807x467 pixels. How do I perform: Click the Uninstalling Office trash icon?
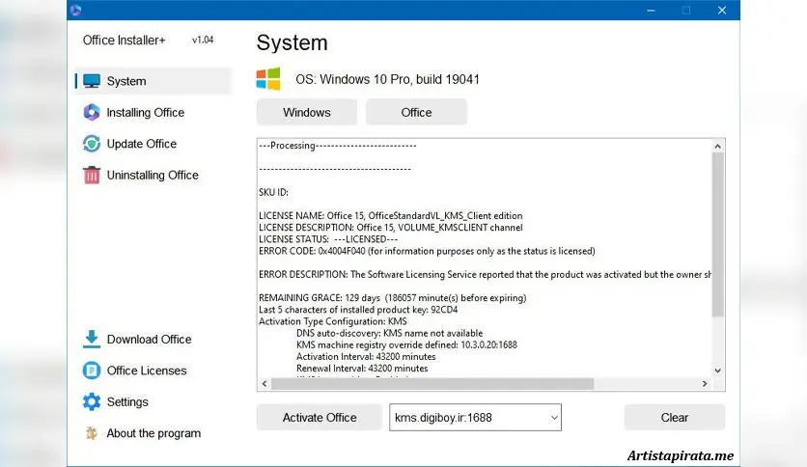click(92, 175)
